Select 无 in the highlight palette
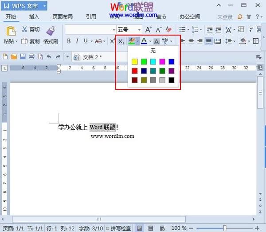Screen dimensions: 266x232 (153, 51)
